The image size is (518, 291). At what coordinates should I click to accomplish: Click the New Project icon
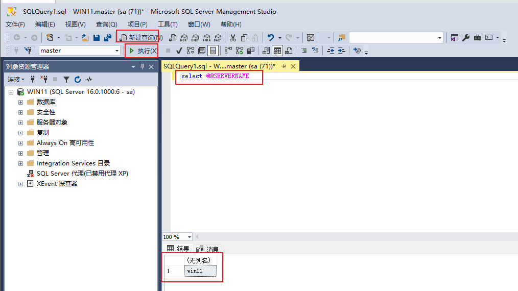coord(50,38)
